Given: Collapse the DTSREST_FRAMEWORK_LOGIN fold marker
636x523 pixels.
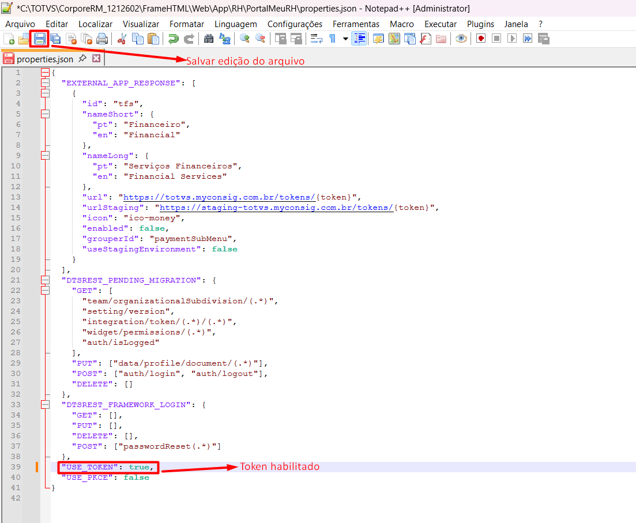Looking at the screenshot, I should pyautogui.click(x=46, y=405).
